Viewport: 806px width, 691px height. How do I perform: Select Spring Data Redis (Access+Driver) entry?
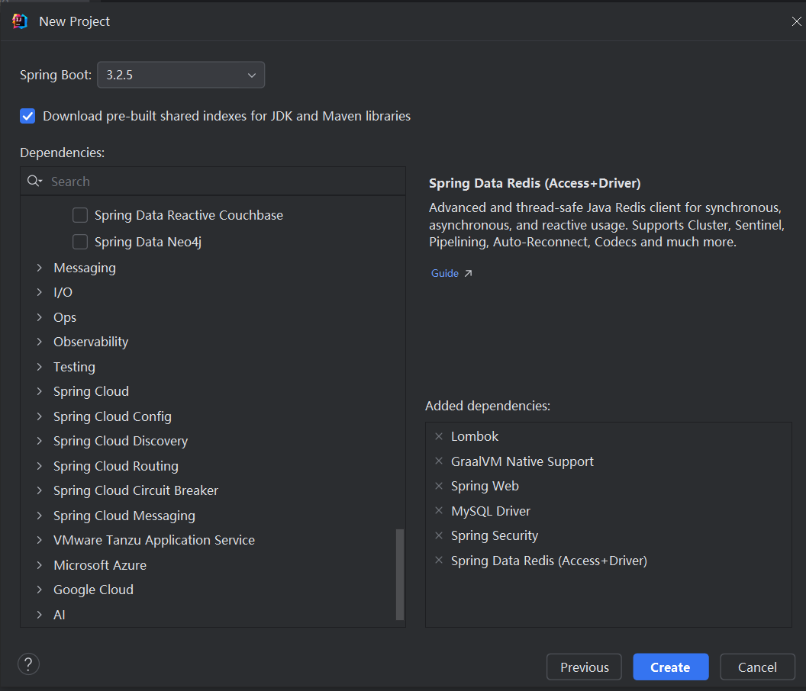[549, 561]
